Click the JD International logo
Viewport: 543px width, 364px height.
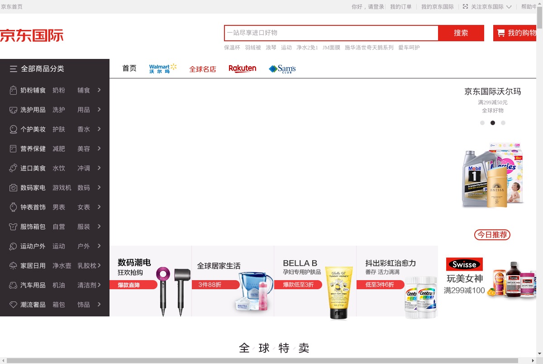[x=32, y=35]
